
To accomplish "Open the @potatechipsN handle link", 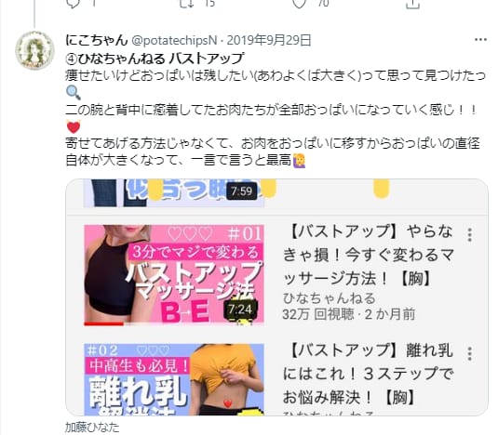I will (x=174, y=40).
